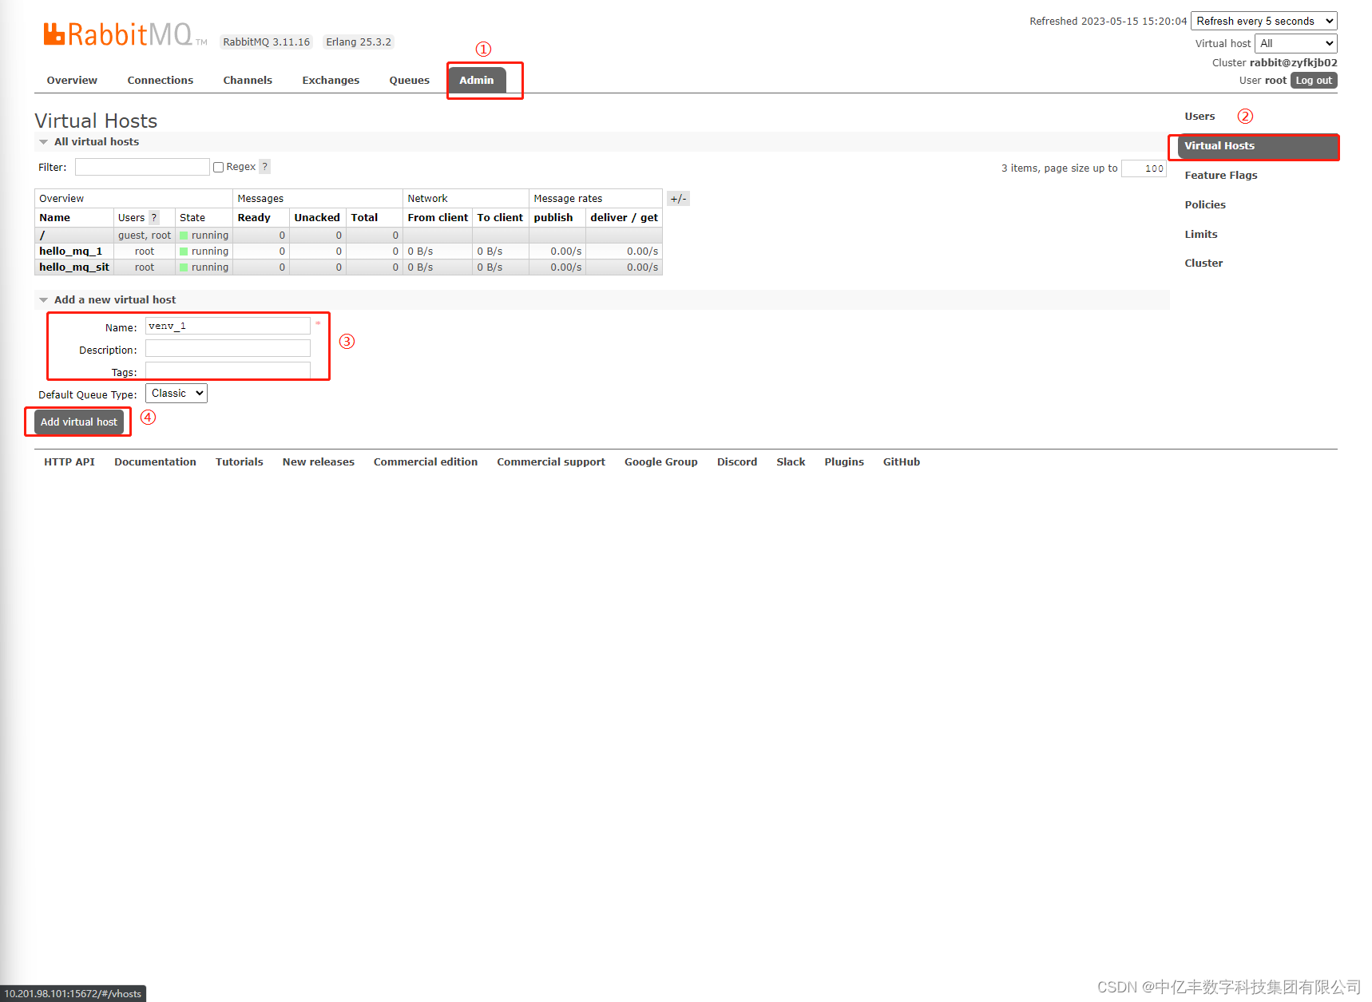Open the New releases footer link
This screenshot has width=1372, height=1002.
pyautogui.click(x=319, y=462)
